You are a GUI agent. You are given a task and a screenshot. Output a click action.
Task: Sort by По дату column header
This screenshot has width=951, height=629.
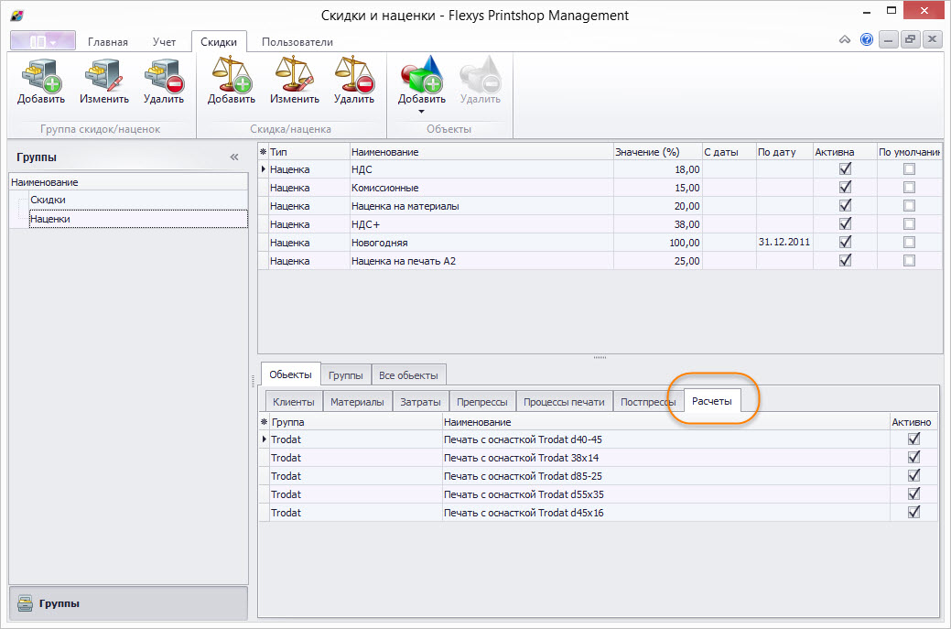784,152
